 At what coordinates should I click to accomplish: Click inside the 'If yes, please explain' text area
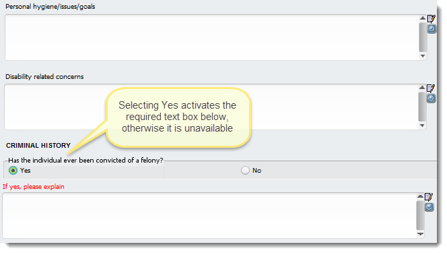pyautogui.click(x=209, y=216)
